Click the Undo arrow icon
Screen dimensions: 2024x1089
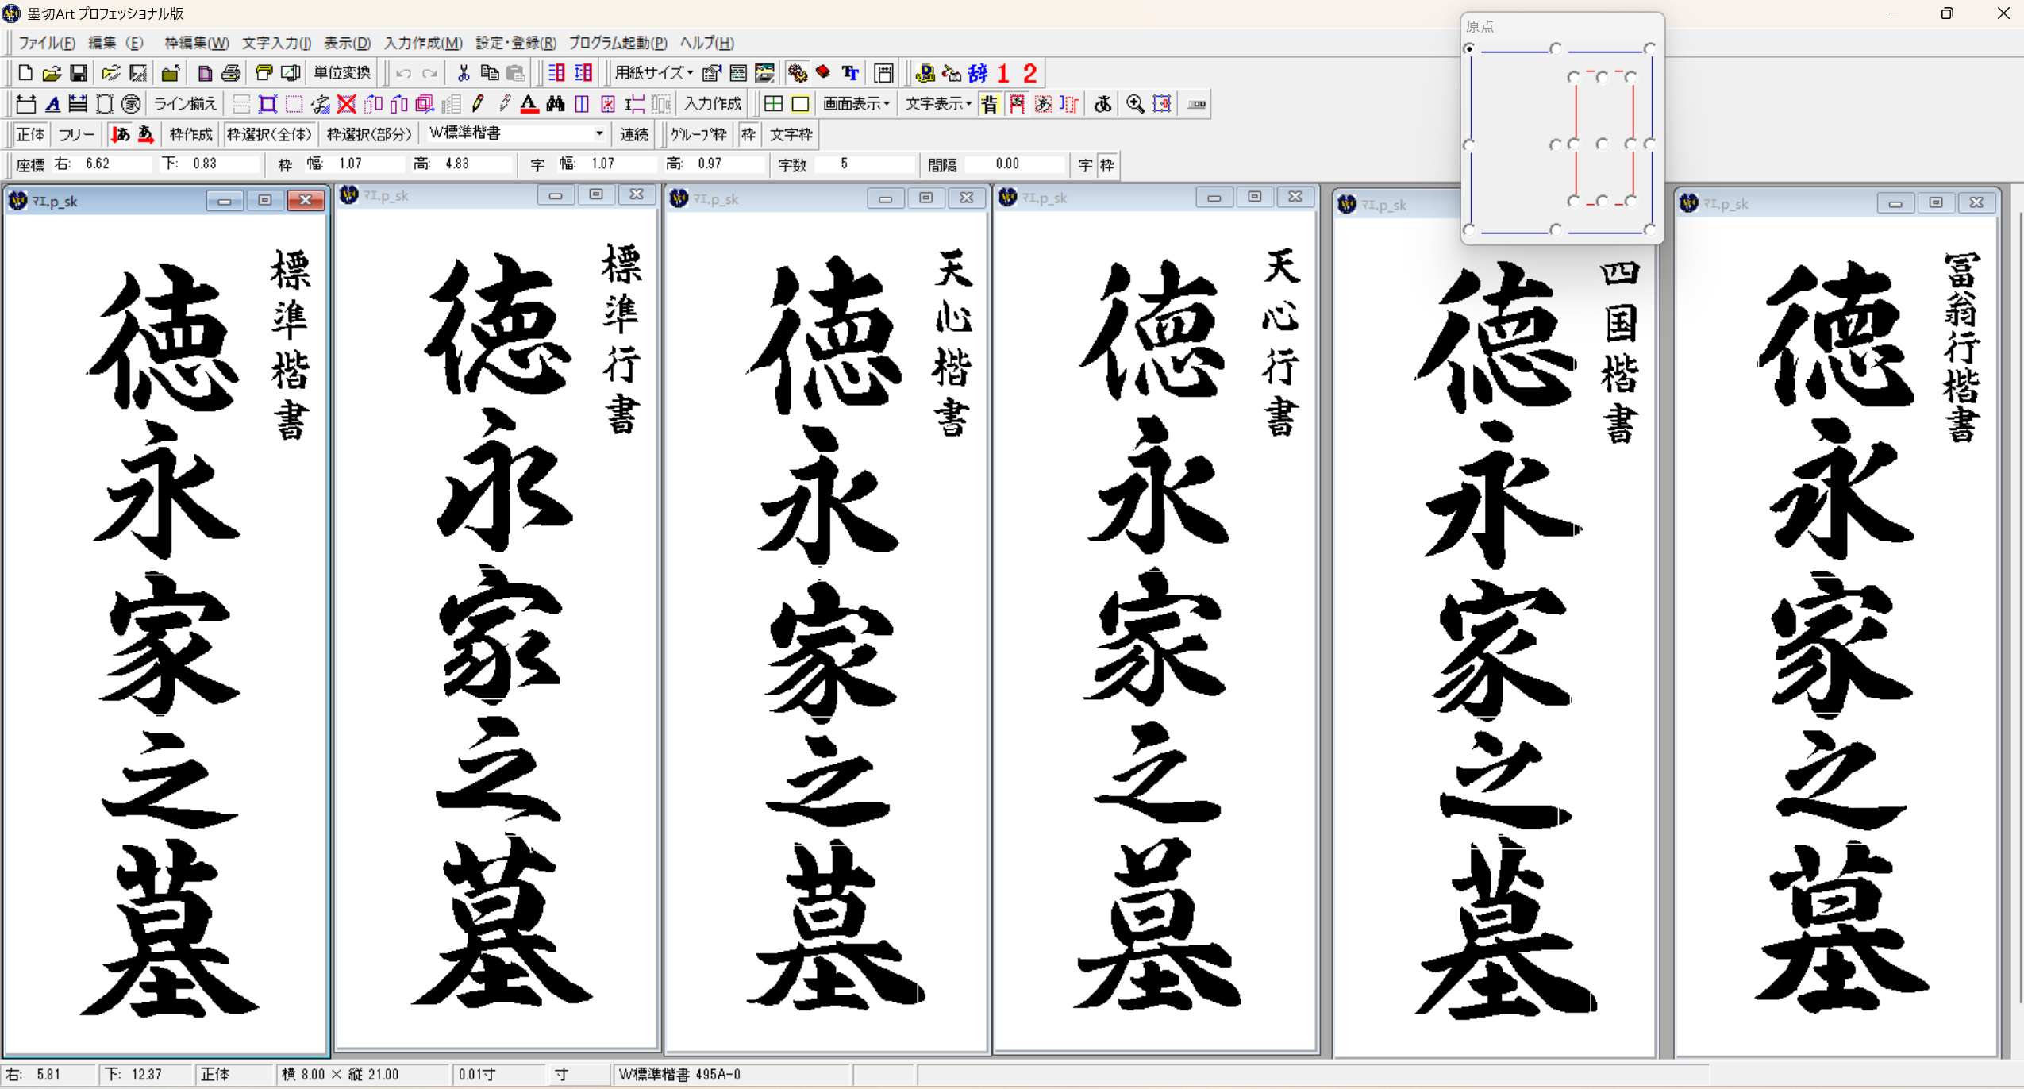pyautogui.click(x=403, y=73)
